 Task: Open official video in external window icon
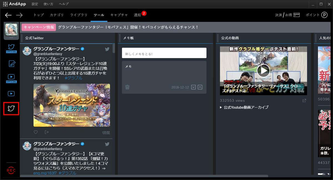304,101
